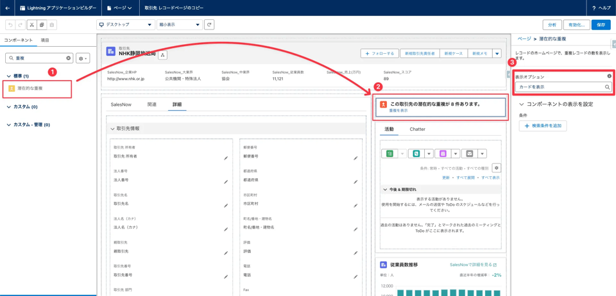The width and height of the screenshot is (616, 296).
Task: Redo the last change
Action: point(20,25)
